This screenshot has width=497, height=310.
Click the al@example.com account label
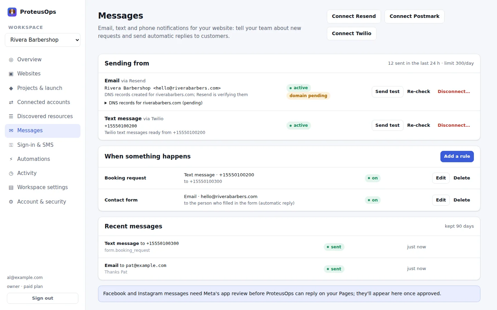click(x=25, y=278)
